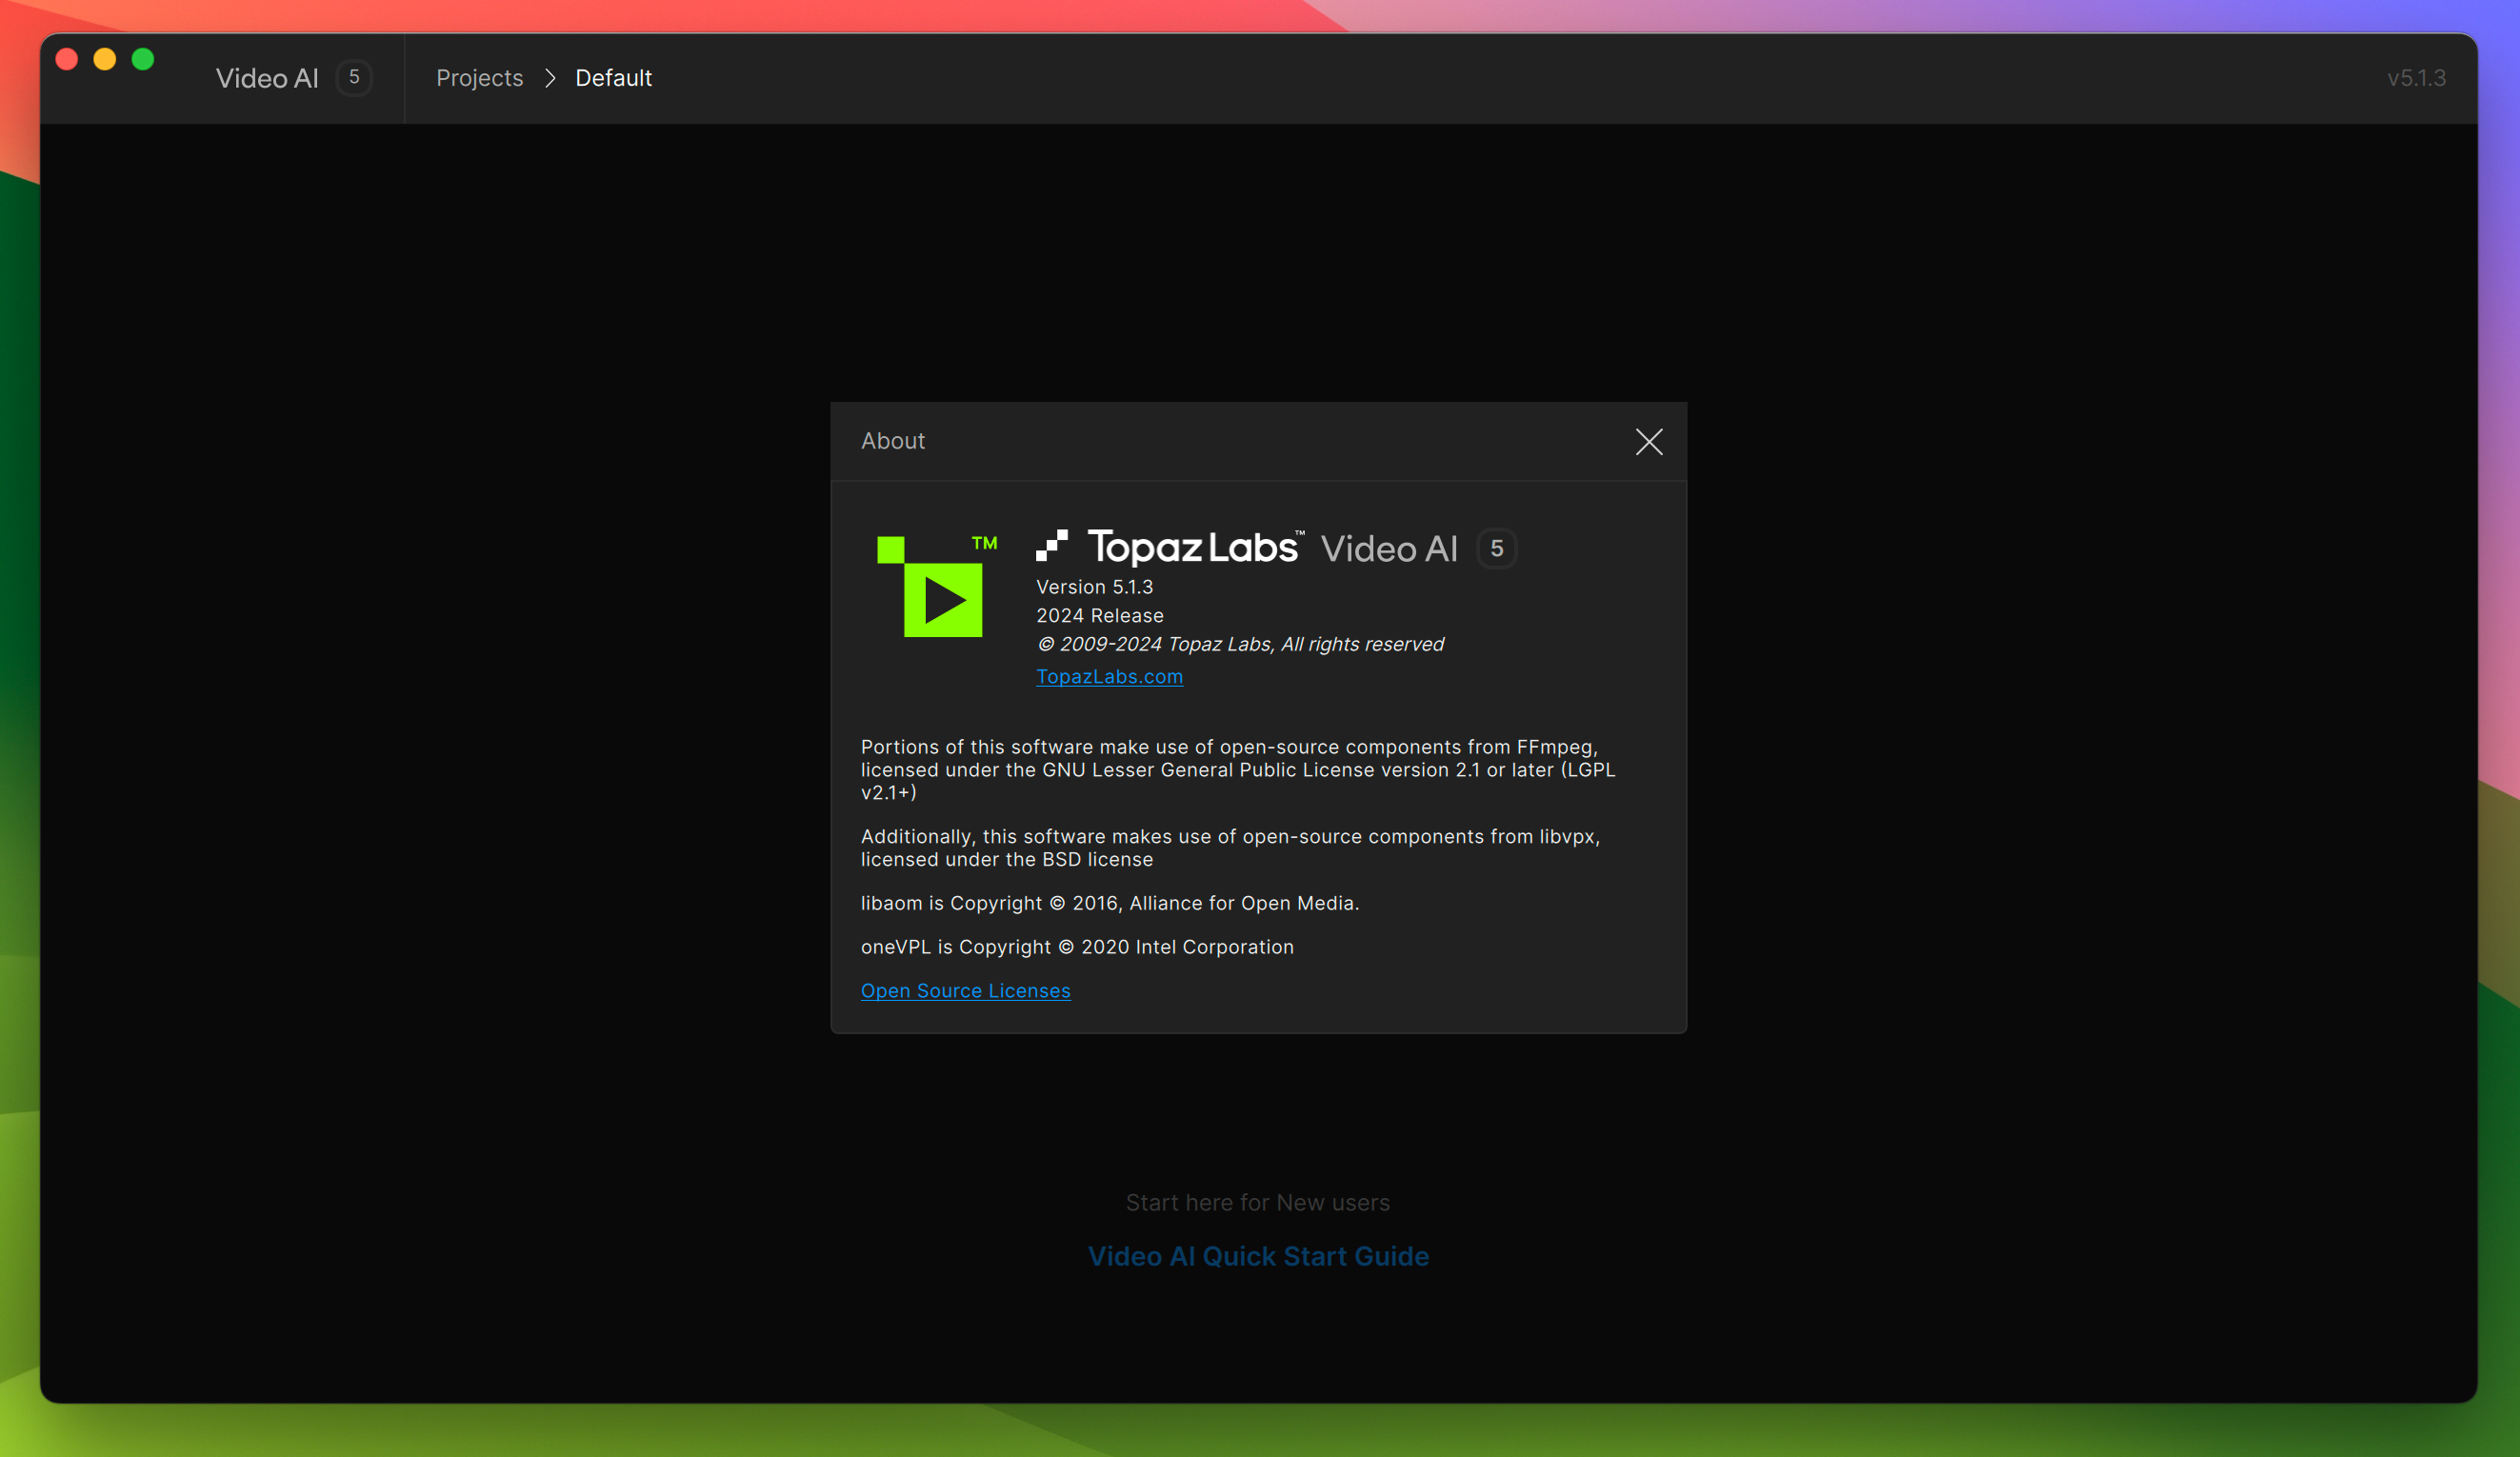Click the green full-screen window button
The image size is (2520, 1457).
tap(143, 59)
